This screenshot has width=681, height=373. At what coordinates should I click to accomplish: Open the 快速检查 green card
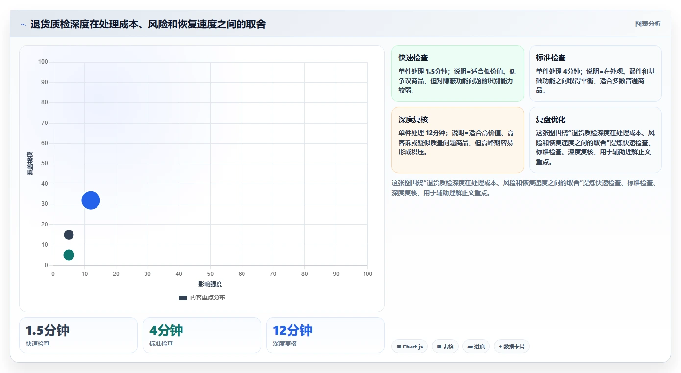coord(458,74)
